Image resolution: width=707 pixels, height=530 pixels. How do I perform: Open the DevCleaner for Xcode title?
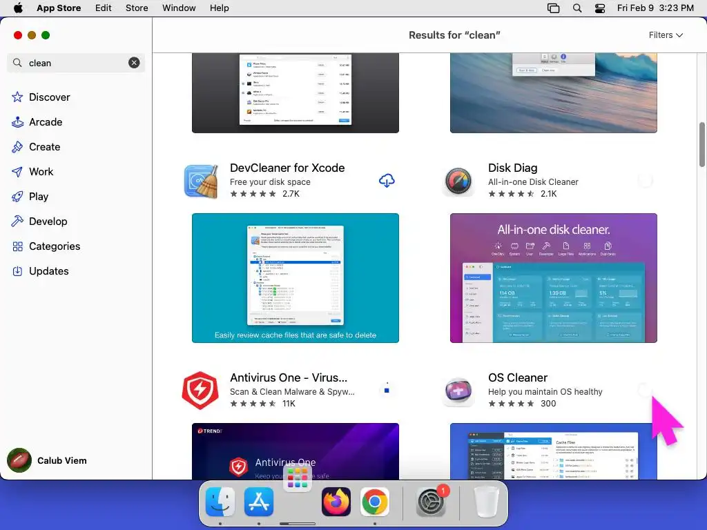tap(287, 168)
